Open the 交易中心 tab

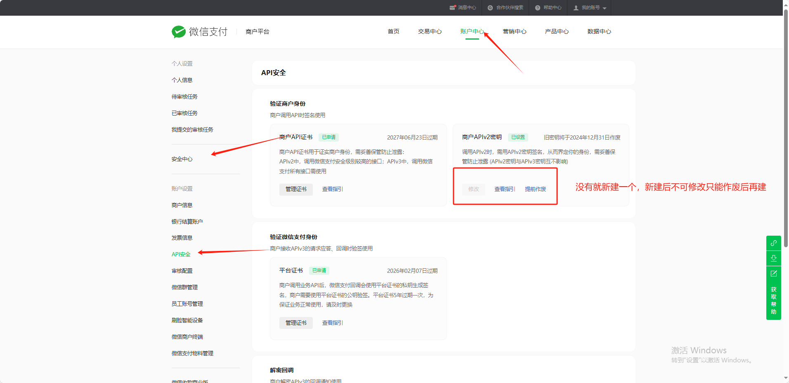pos(430,31)
